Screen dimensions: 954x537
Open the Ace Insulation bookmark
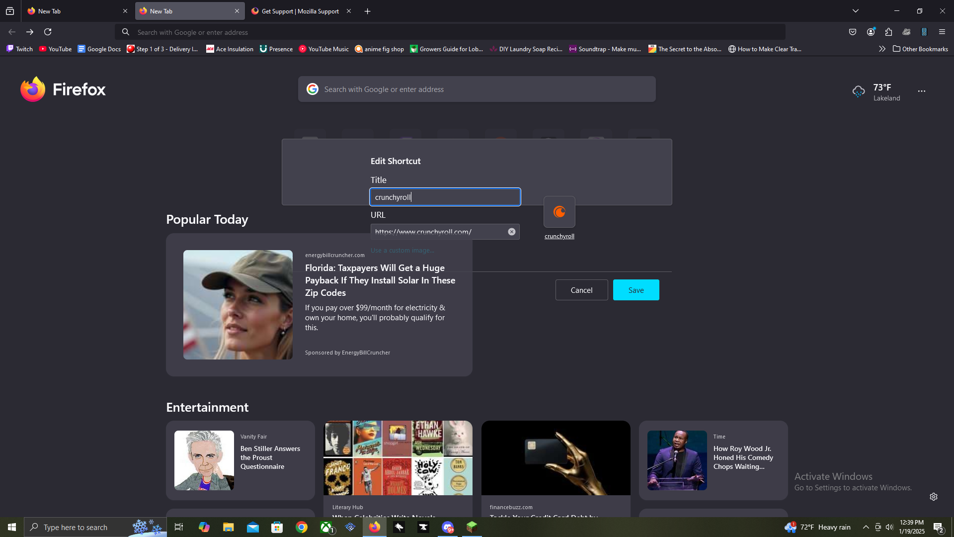pyautogui.click(x=230, y=49)
